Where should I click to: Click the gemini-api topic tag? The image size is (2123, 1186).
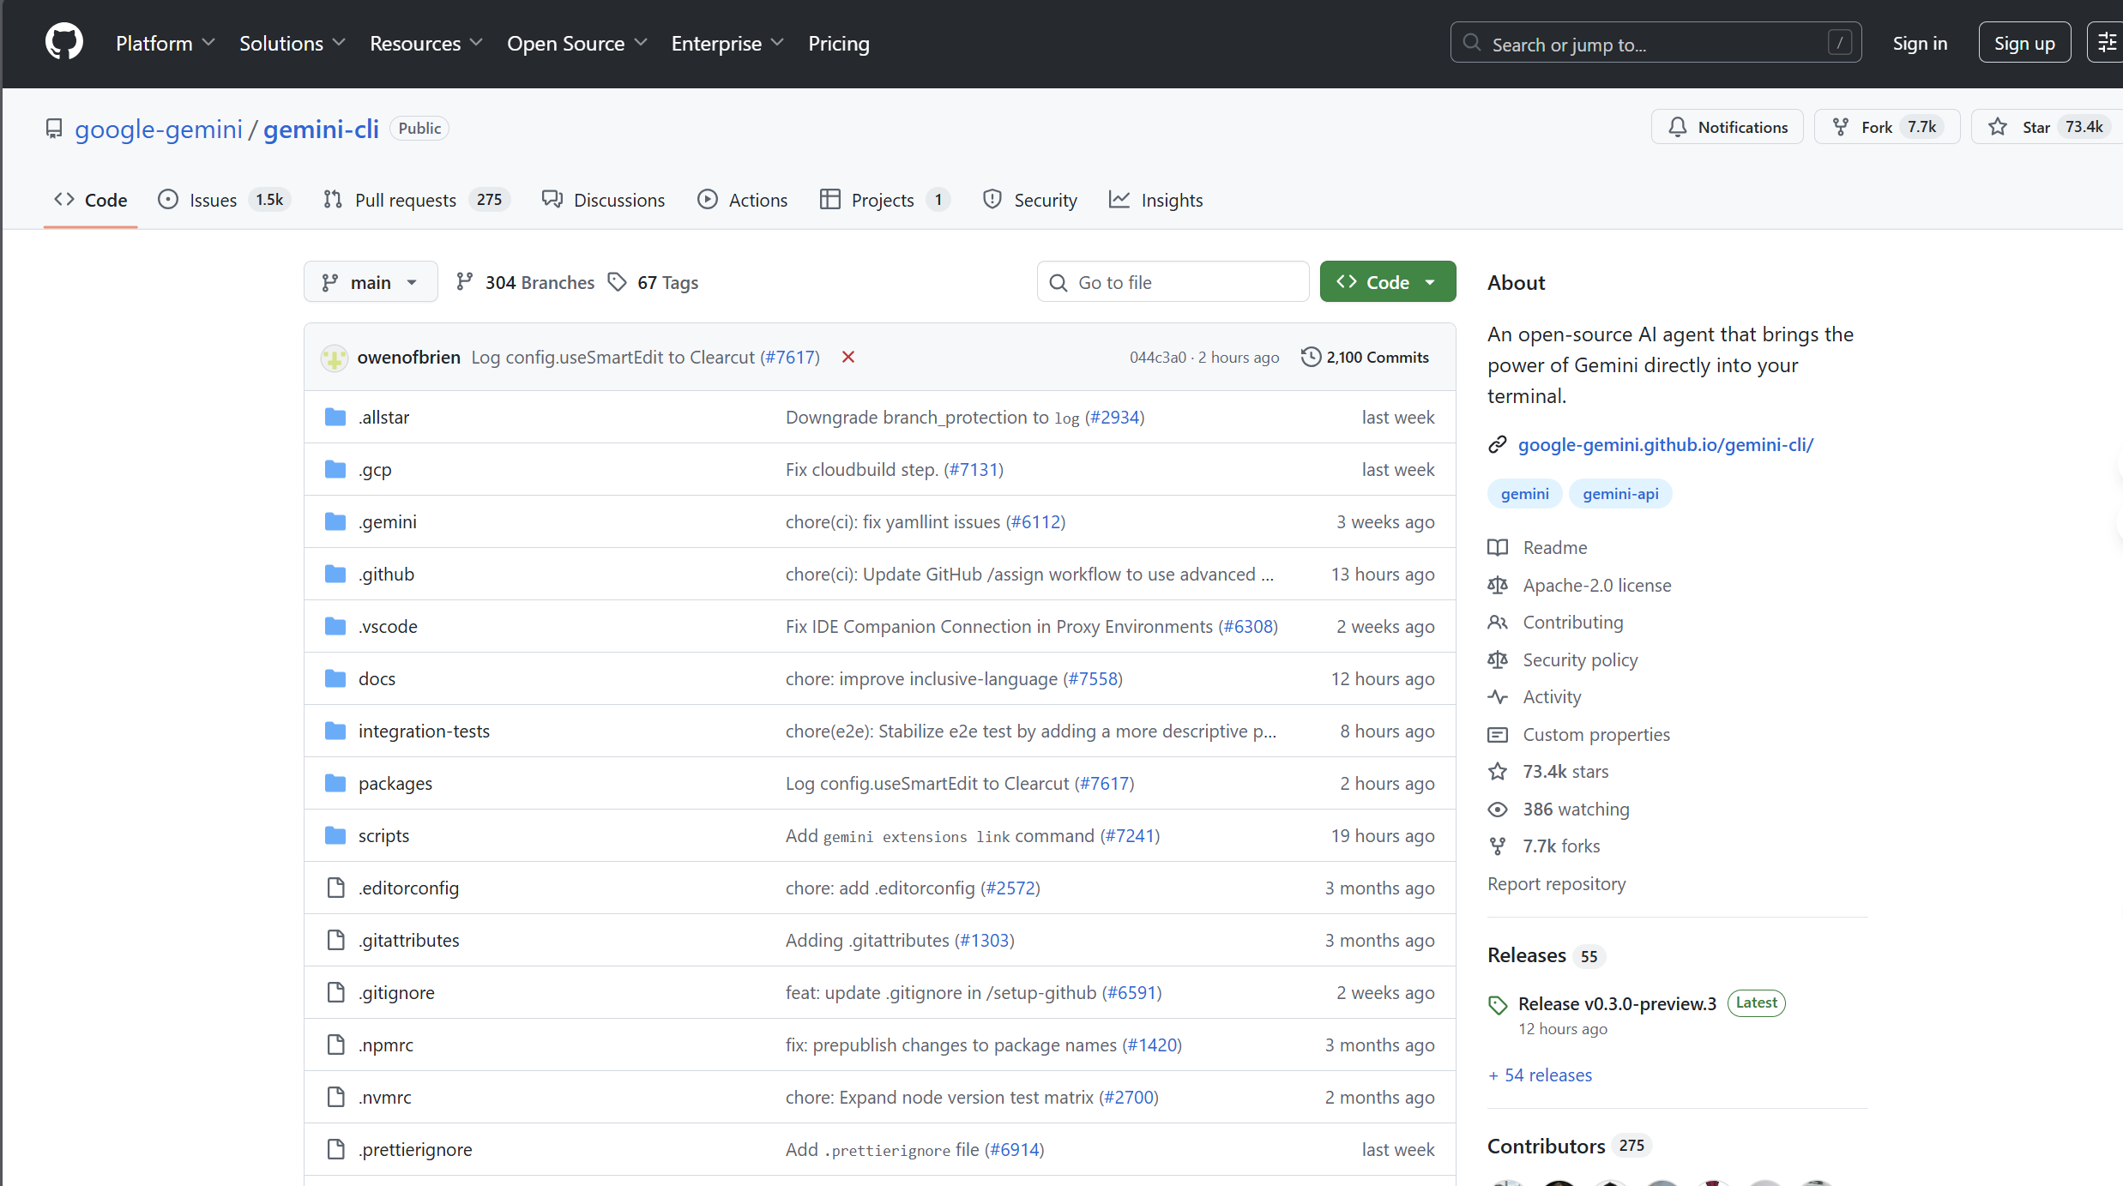pyautogui.click(x=1620, y=494)
